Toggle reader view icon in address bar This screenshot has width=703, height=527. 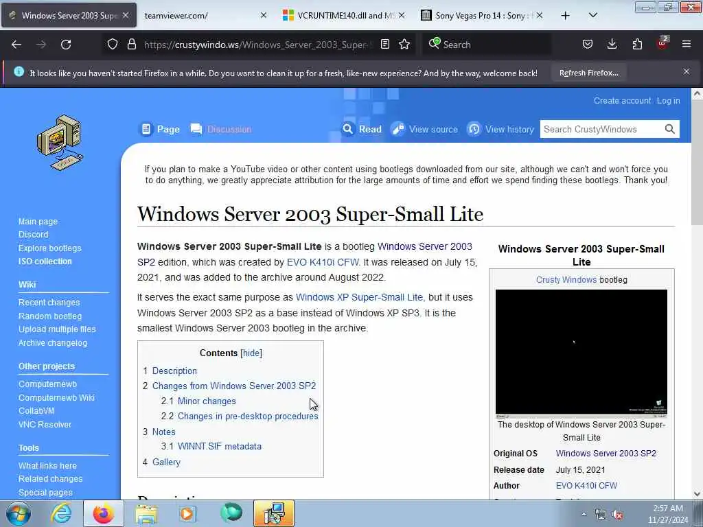pyautogui.click(x=384, y=45)
